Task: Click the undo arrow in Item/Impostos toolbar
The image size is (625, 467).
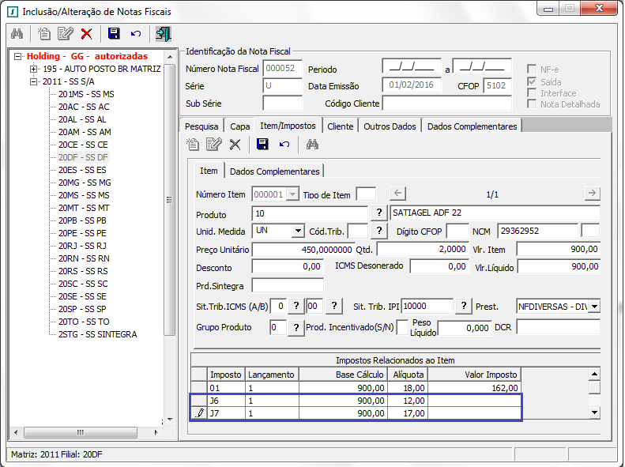Action: point(284,144)
